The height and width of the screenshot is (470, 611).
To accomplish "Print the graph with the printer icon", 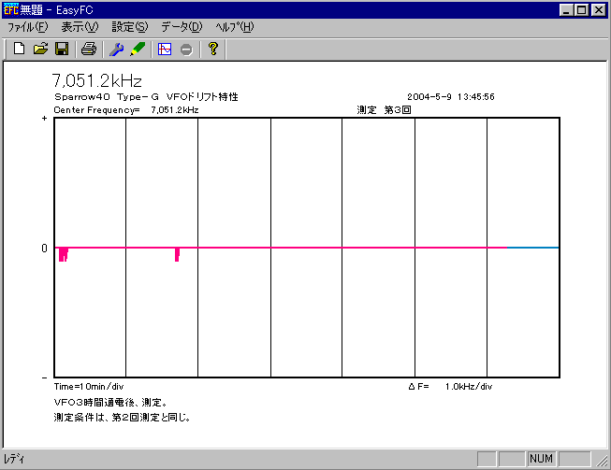I will (89, 49).
